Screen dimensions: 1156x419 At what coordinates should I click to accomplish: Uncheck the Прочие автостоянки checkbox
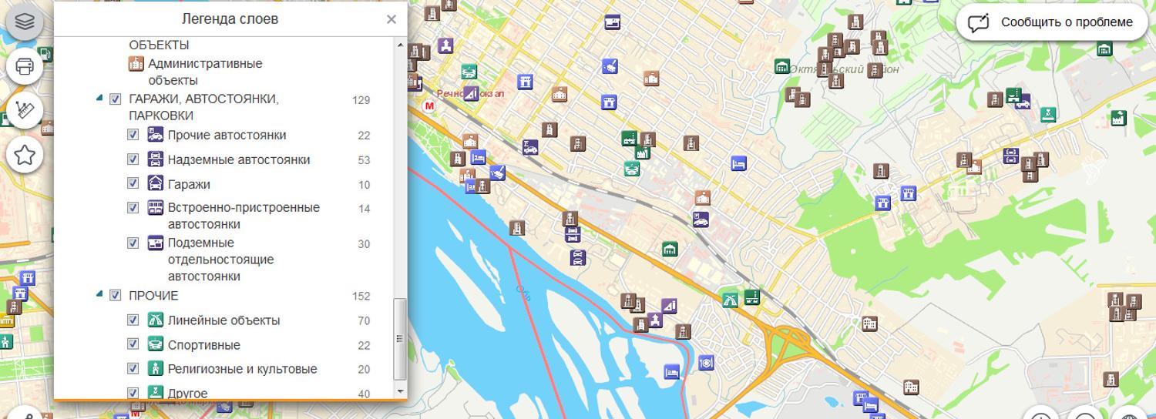[x=133, y=135]
